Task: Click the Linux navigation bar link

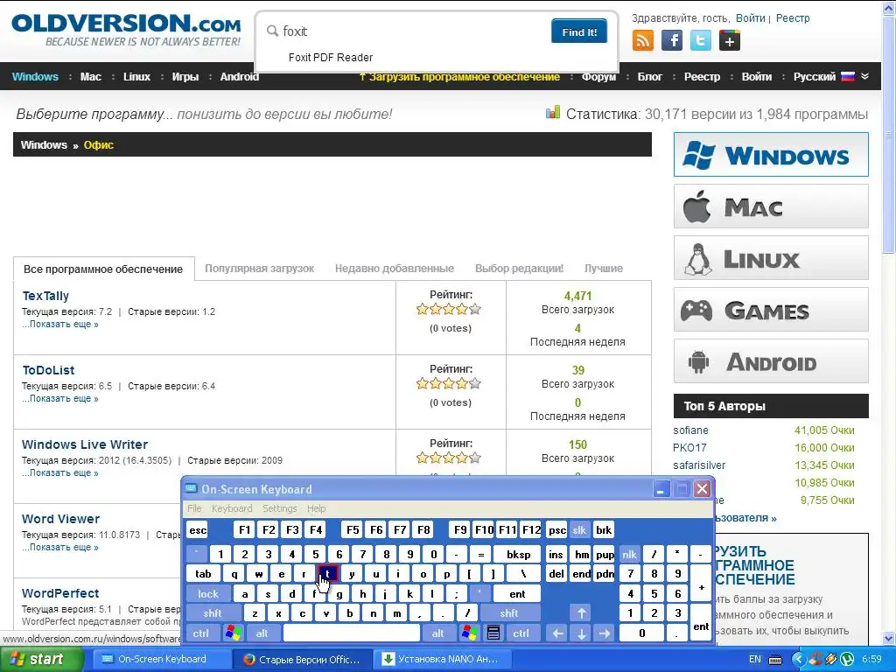Action: [x=136, y=77]
